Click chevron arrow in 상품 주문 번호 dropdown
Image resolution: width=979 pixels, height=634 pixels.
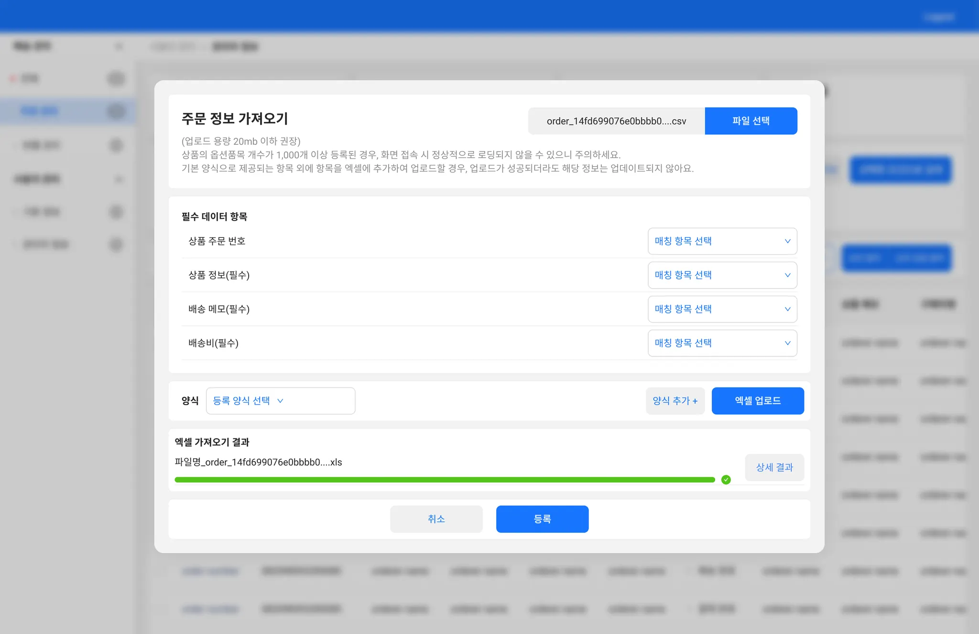point(787,241)
